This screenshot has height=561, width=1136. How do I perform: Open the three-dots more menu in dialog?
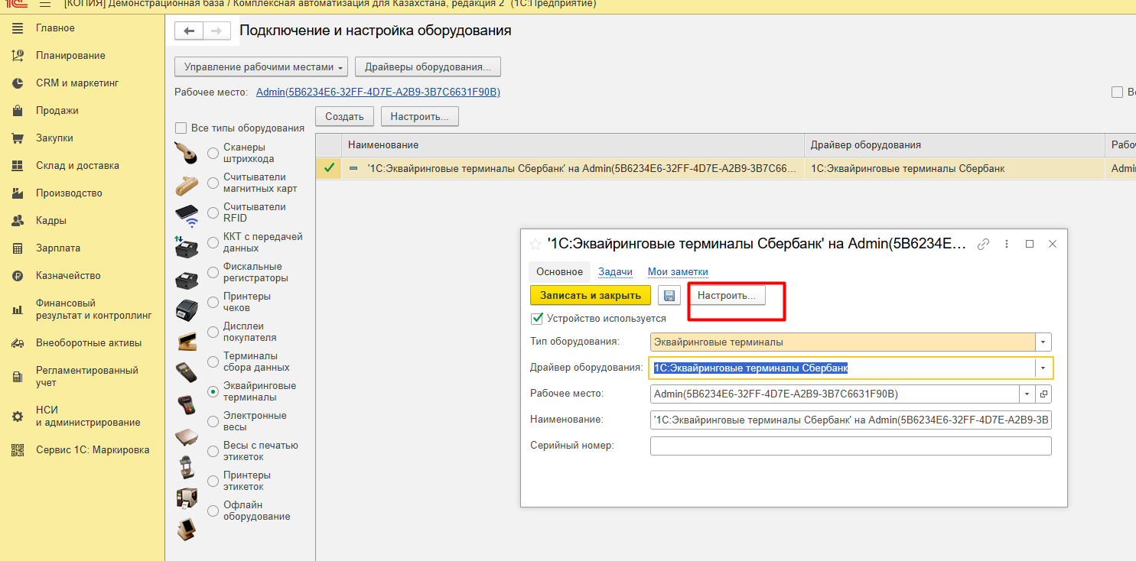click(1007, 244)
